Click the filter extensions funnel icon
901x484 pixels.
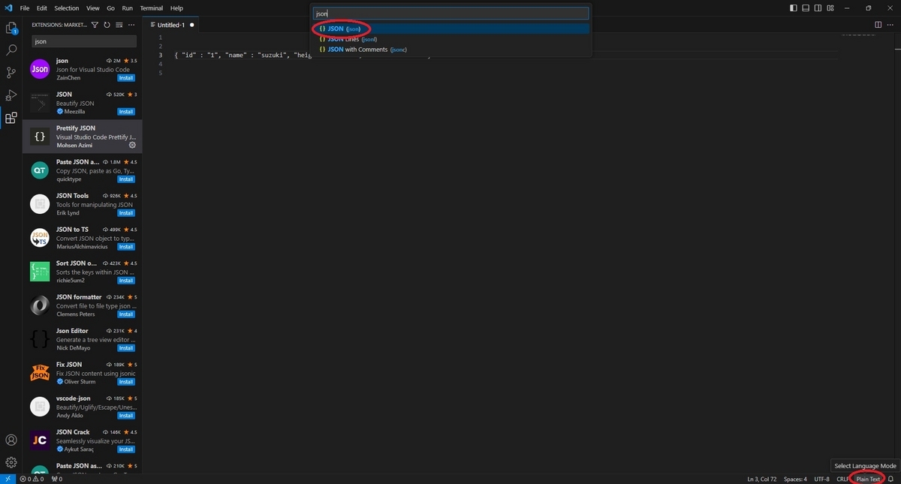95,25
